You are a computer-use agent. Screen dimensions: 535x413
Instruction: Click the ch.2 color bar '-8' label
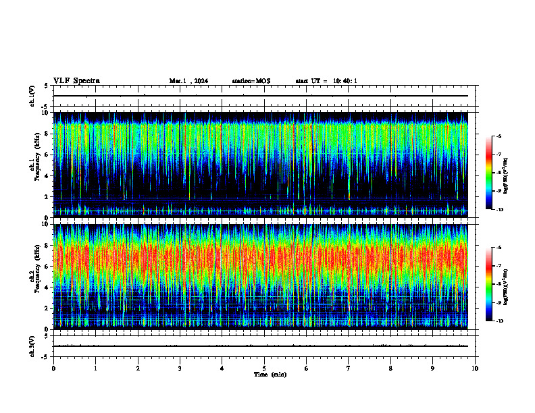[499, 284]
